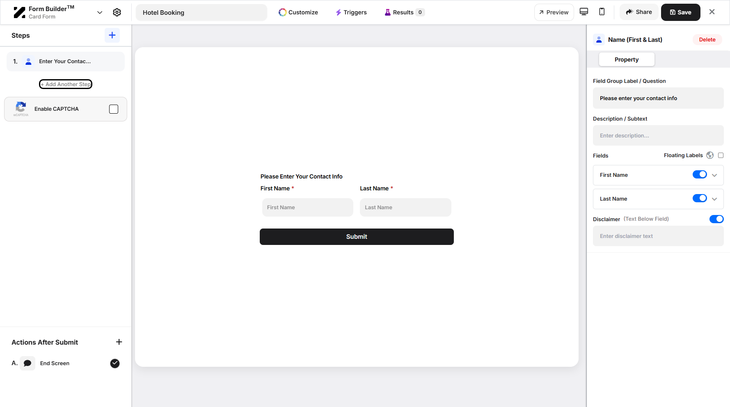Open the Form Builder type dropdown arrow

tap(100, 12)
